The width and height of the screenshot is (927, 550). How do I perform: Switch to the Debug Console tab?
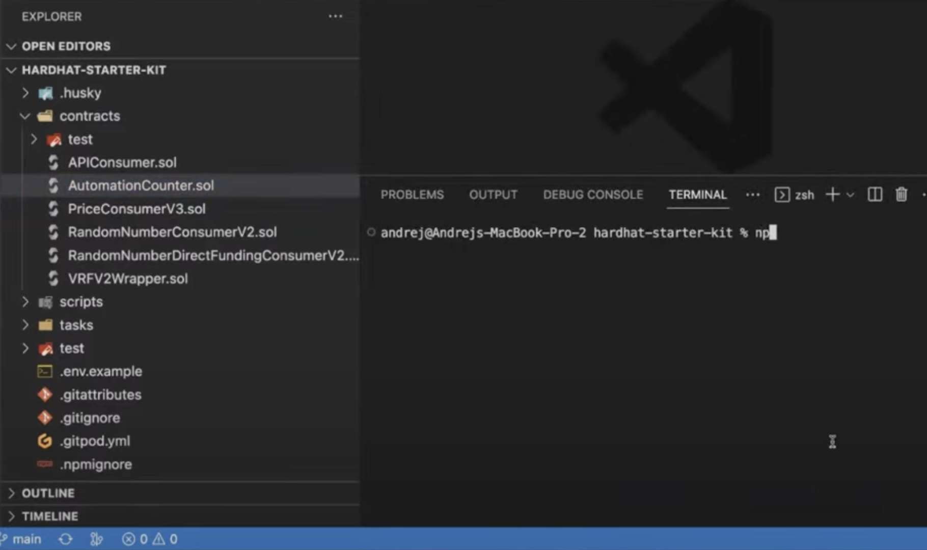point(593,195)
